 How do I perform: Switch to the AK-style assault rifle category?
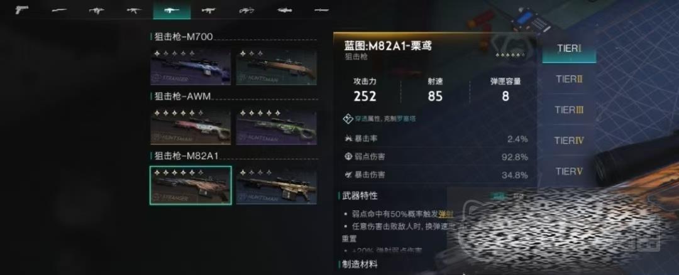click(x=135, y=10)
